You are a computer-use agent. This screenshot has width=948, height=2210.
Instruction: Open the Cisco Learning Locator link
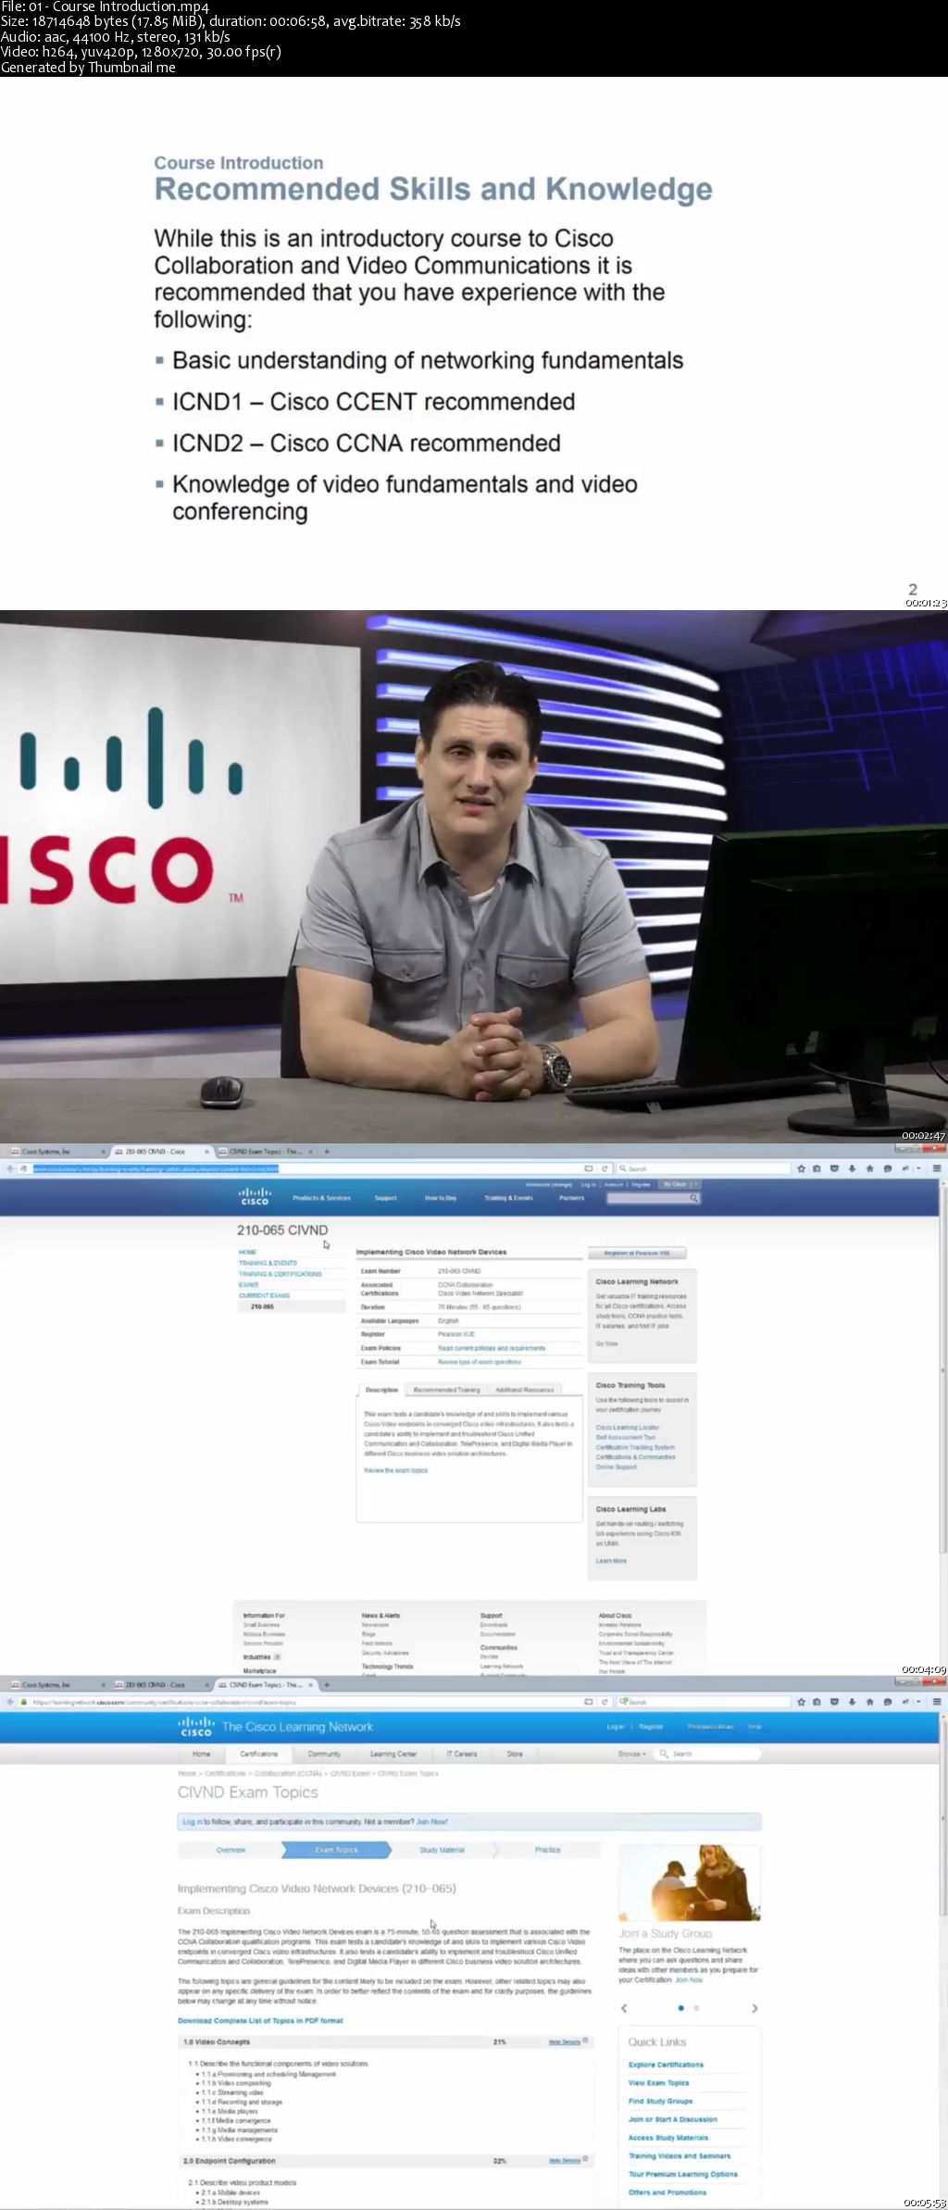(x=628, y=1428)
